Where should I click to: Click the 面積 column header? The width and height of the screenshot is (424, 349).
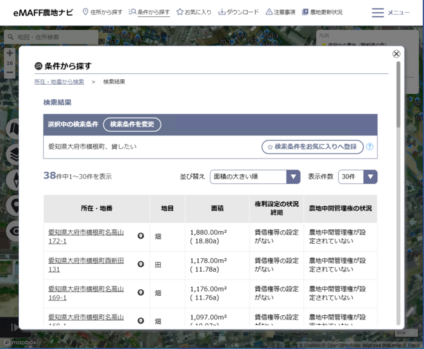pyautogui.click(x=217, y=208)
